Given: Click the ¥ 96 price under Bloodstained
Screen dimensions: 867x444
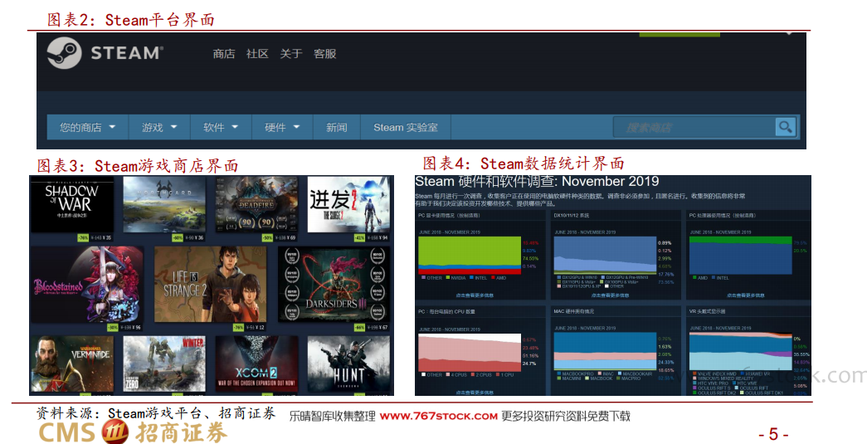Looking at the screenshot, I should click(x=136, y=327).
